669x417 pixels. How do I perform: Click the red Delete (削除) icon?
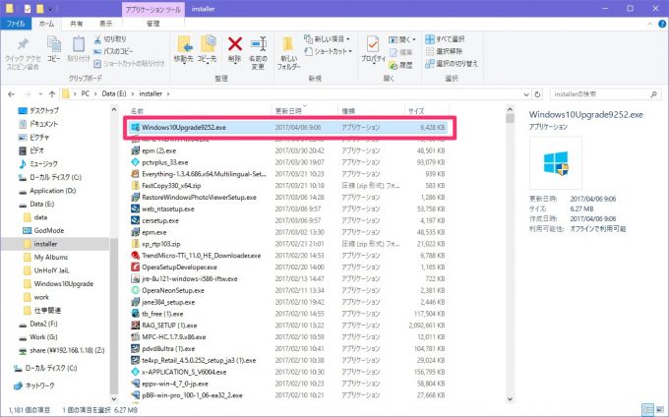[x=235, y=43]
